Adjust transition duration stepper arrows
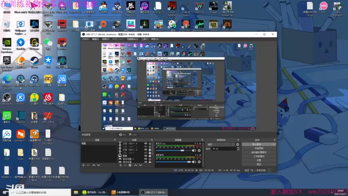This screenshot has height=196, width=348. 238,149
